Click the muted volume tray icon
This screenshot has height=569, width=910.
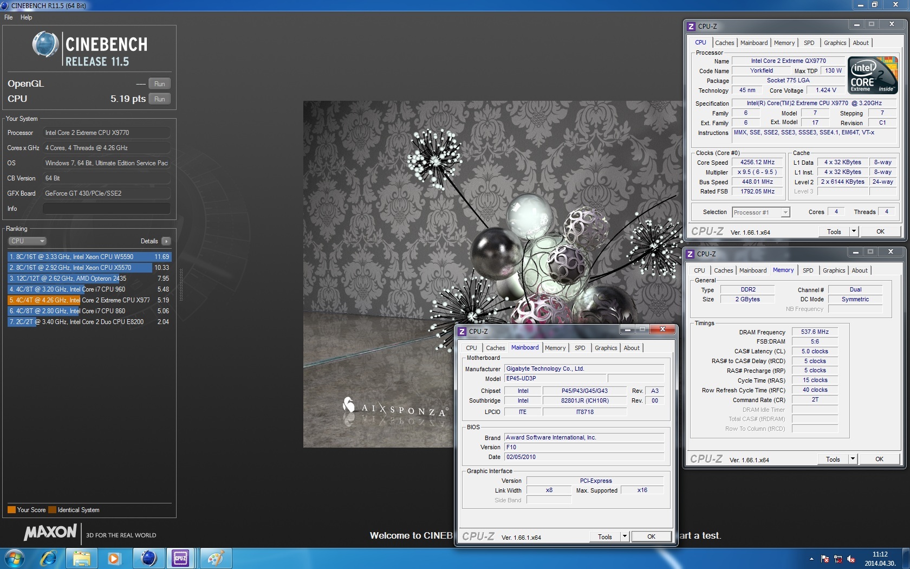click(851, 559)
